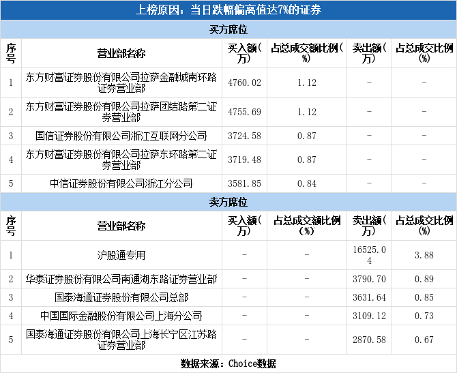
Task: Click 买入额(万) header in buyer table
Action: 244,54
